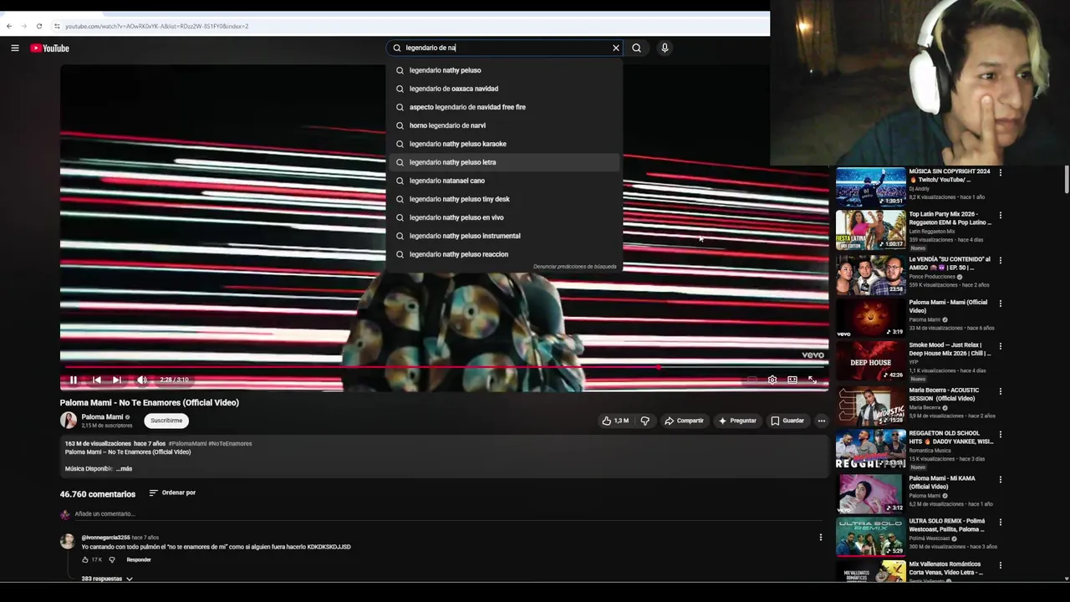Viewport: 1070px width, 602px height.
Task: Run the search with magnifier button
Action: (x=637, y=48)
